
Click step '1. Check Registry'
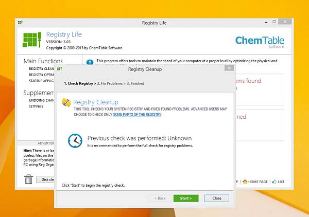[x=78, y=83]
